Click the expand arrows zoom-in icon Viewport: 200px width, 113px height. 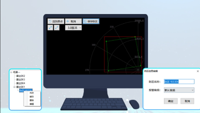50,28
